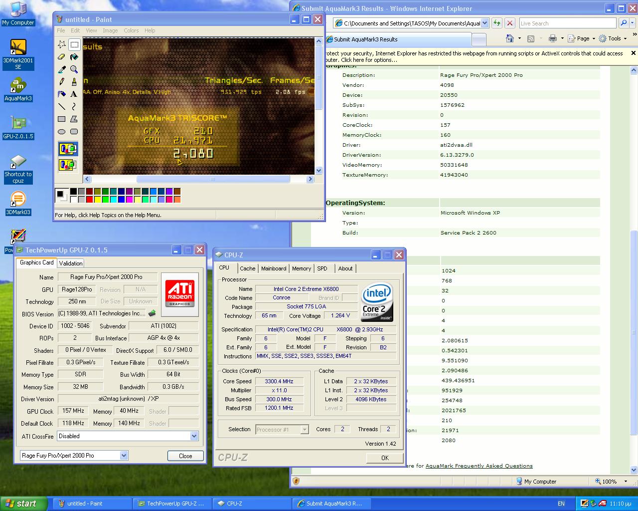
Task: Click the Windows start button
Action: coord(23,504)
